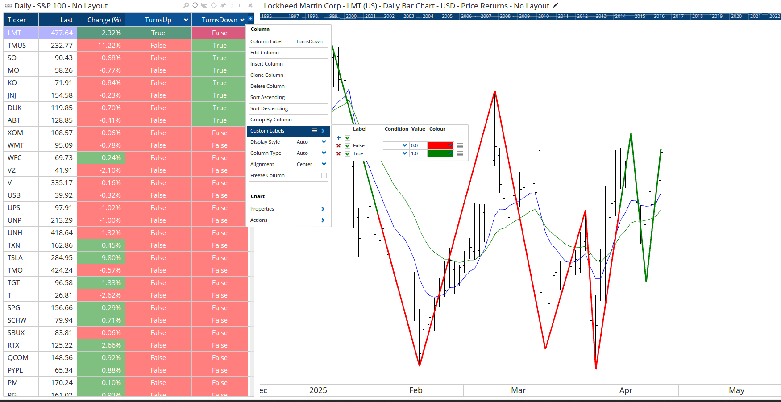
Task: Toggle the checkbox for the True label
Action: point(348,153)
